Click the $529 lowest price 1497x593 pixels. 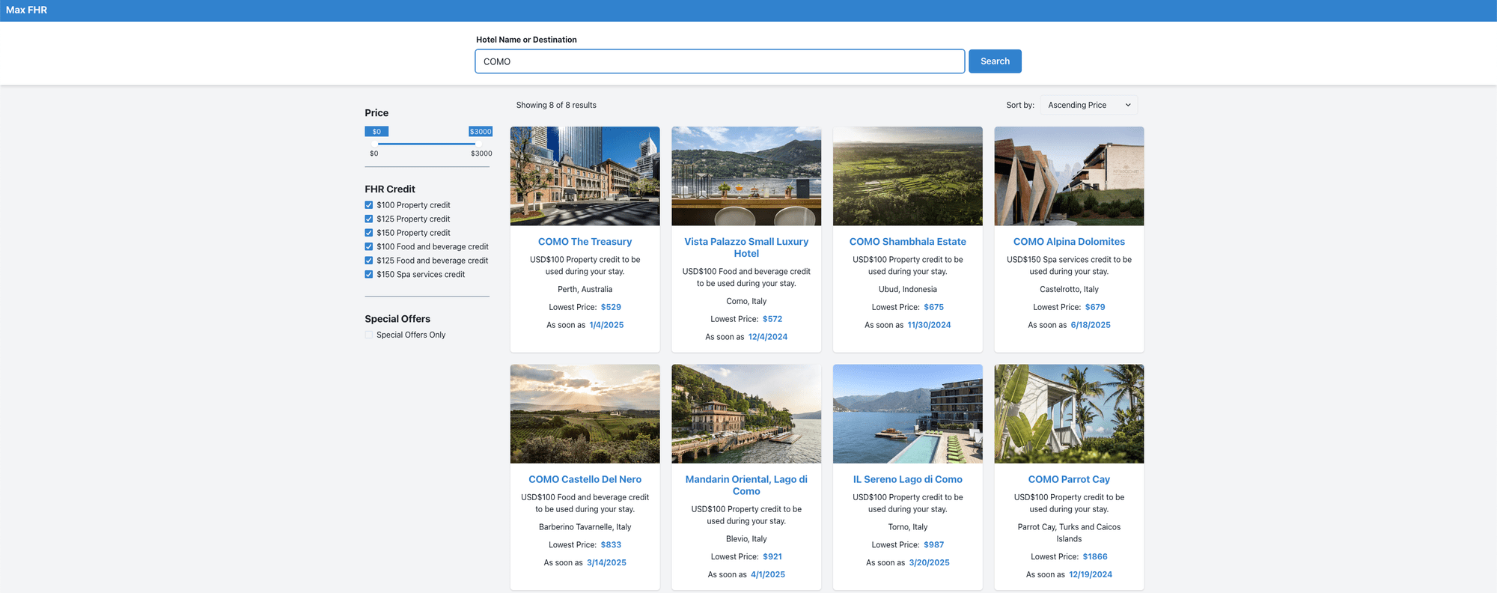[611, 307]
